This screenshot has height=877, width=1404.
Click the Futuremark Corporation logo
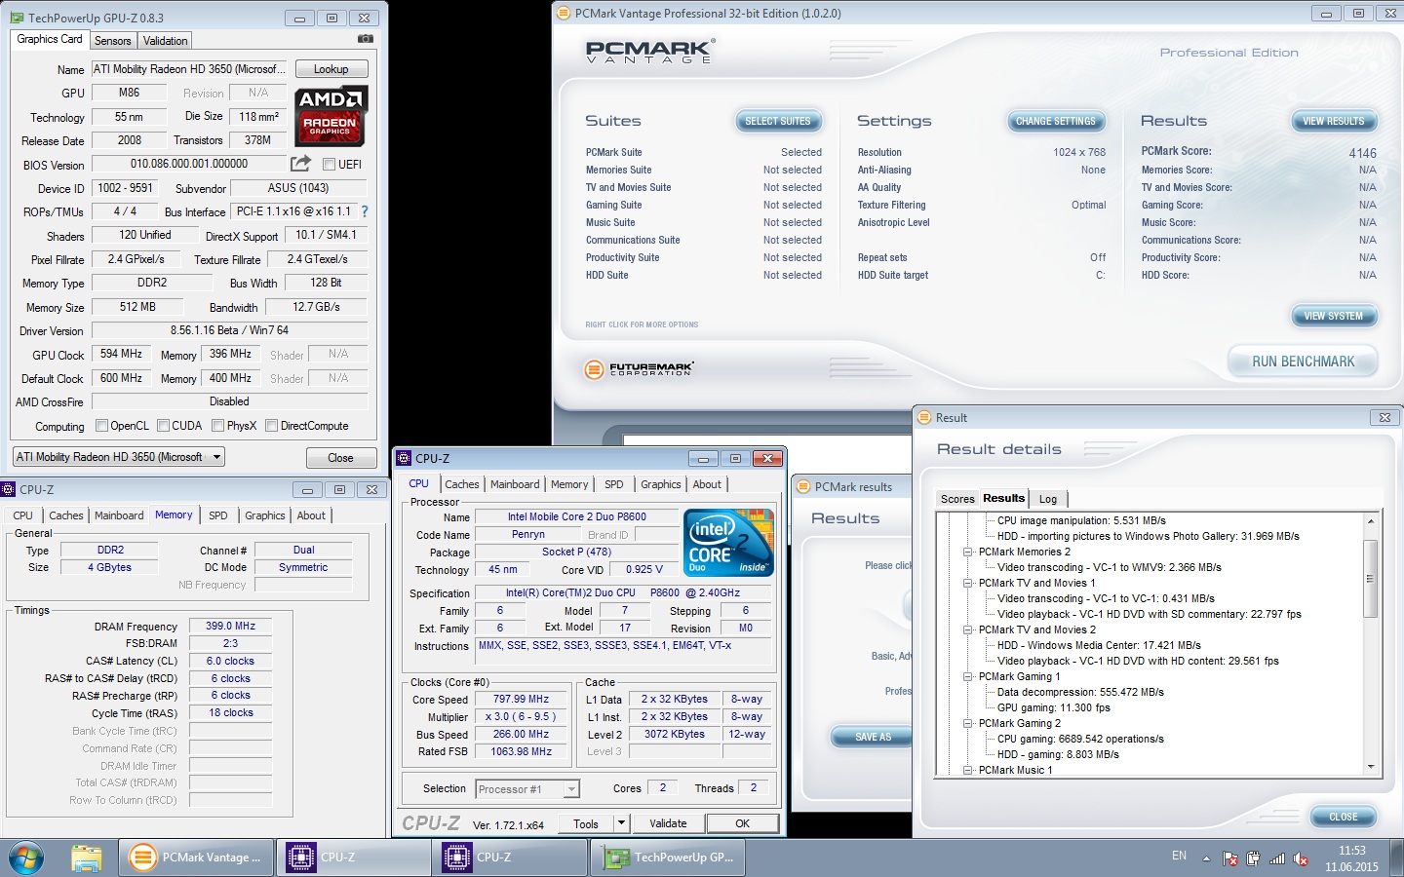coord(639,369)
